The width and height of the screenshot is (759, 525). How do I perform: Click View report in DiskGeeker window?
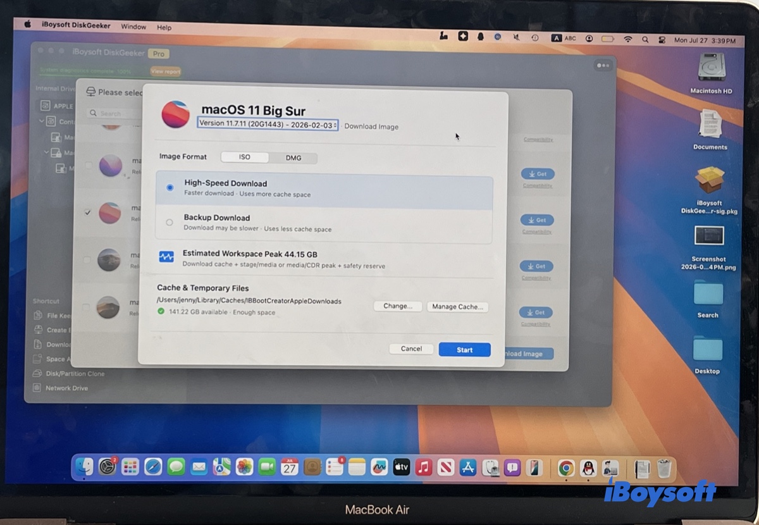(165, 72)
